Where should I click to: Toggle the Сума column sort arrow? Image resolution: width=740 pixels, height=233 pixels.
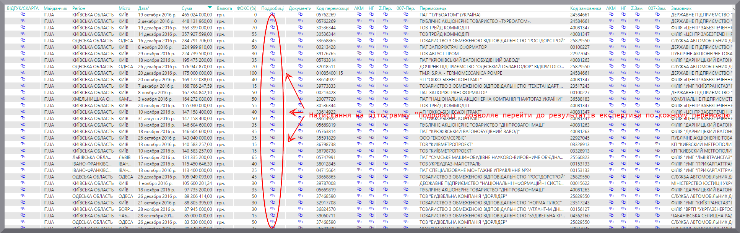(210, 7)
